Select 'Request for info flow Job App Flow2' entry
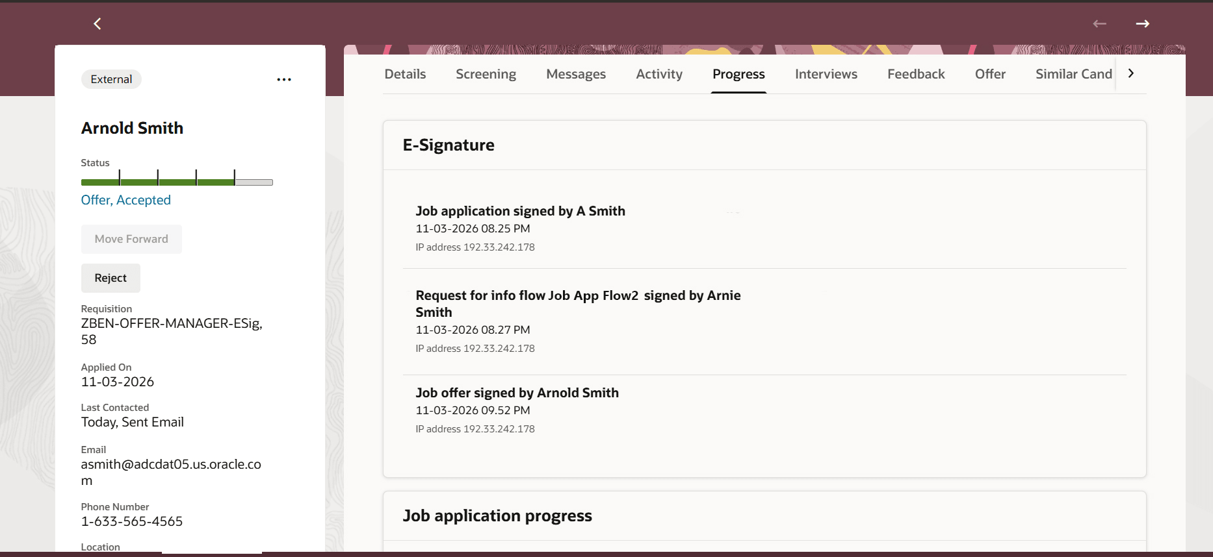This screenshot has width=1213, height=557. click(578, 304)
